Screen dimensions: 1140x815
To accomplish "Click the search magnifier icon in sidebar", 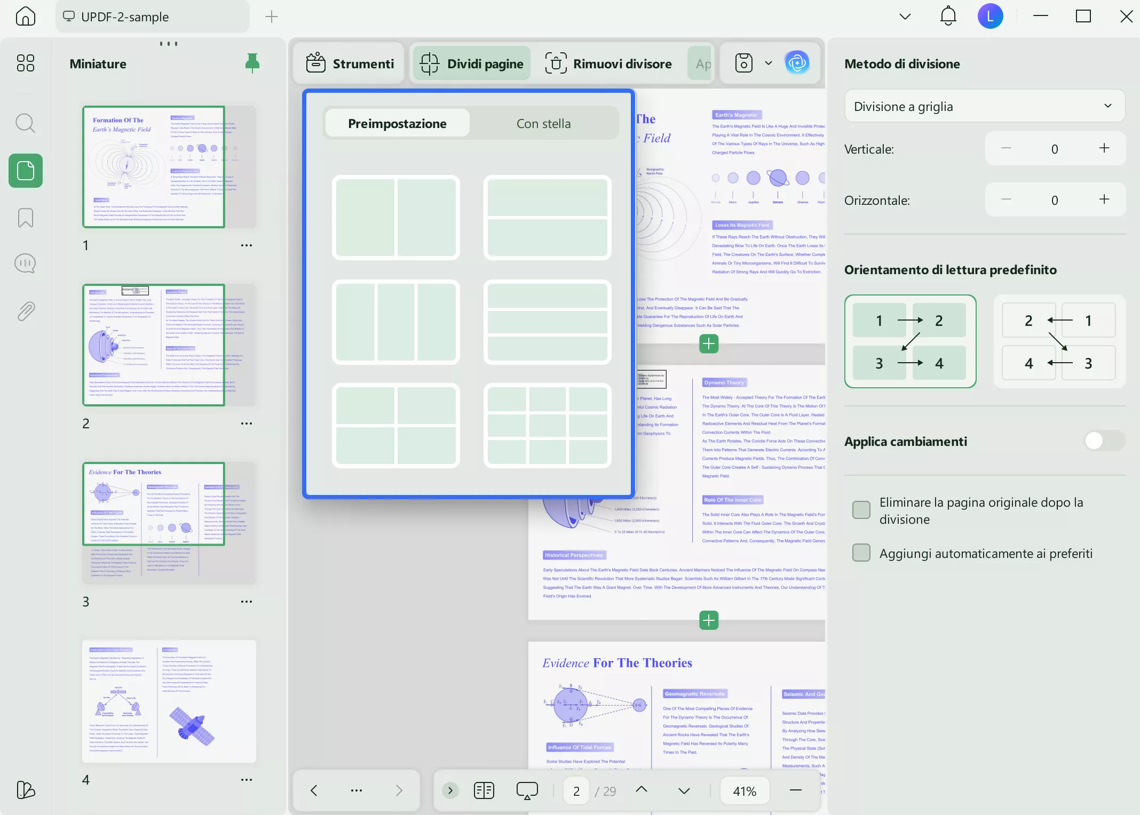I will click(x=26, y=123).
